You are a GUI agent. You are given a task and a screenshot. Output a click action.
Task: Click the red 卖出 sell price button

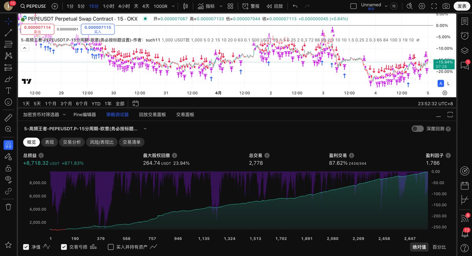coord(37,29)
